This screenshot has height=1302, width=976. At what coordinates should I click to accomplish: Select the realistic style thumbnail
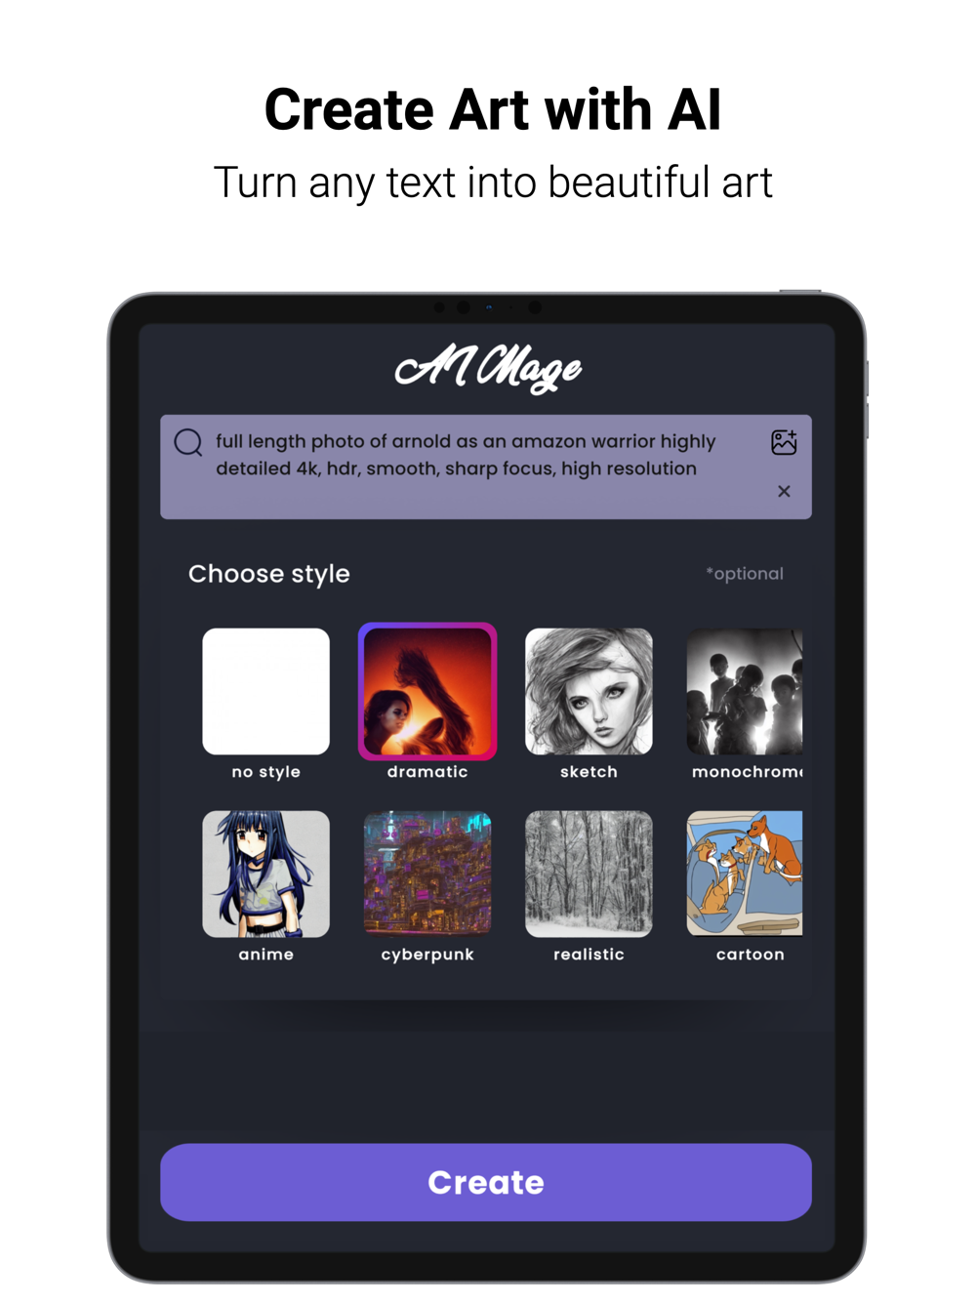tap(589, 874)
